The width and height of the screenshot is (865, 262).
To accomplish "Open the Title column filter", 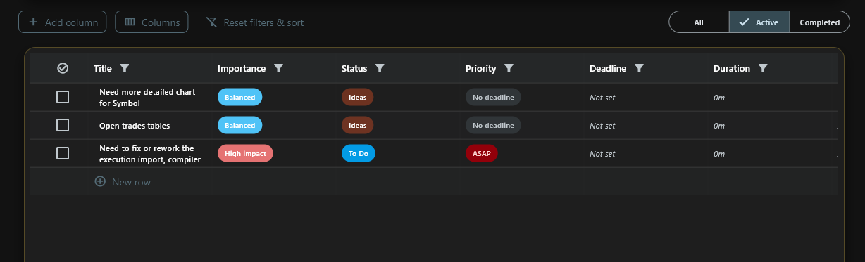I will 125,68.
